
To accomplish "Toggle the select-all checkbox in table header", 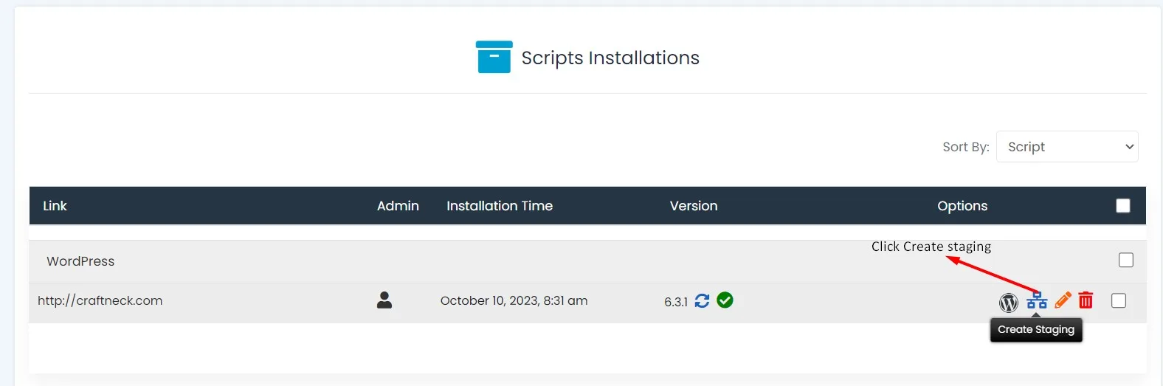I will pos(1123,206).
